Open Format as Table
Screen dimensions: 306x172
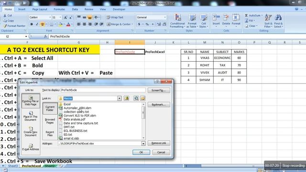192,21
